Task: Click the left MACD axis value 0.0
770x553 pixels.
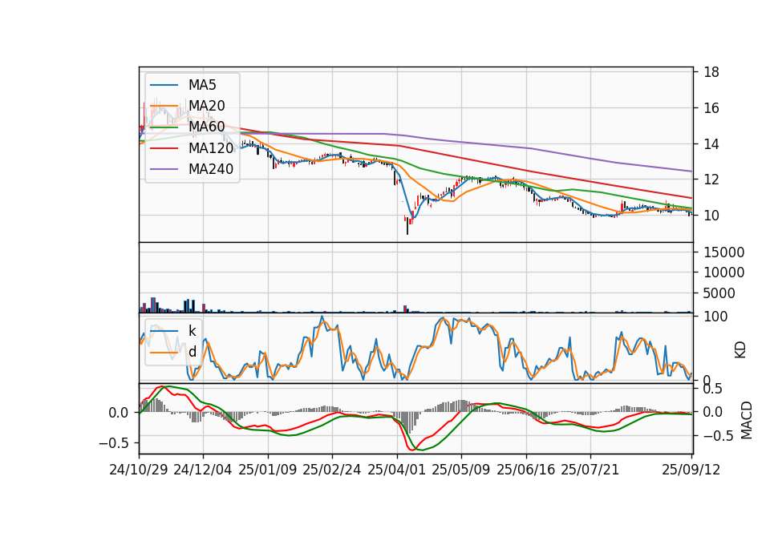Action: coord(119,413)
